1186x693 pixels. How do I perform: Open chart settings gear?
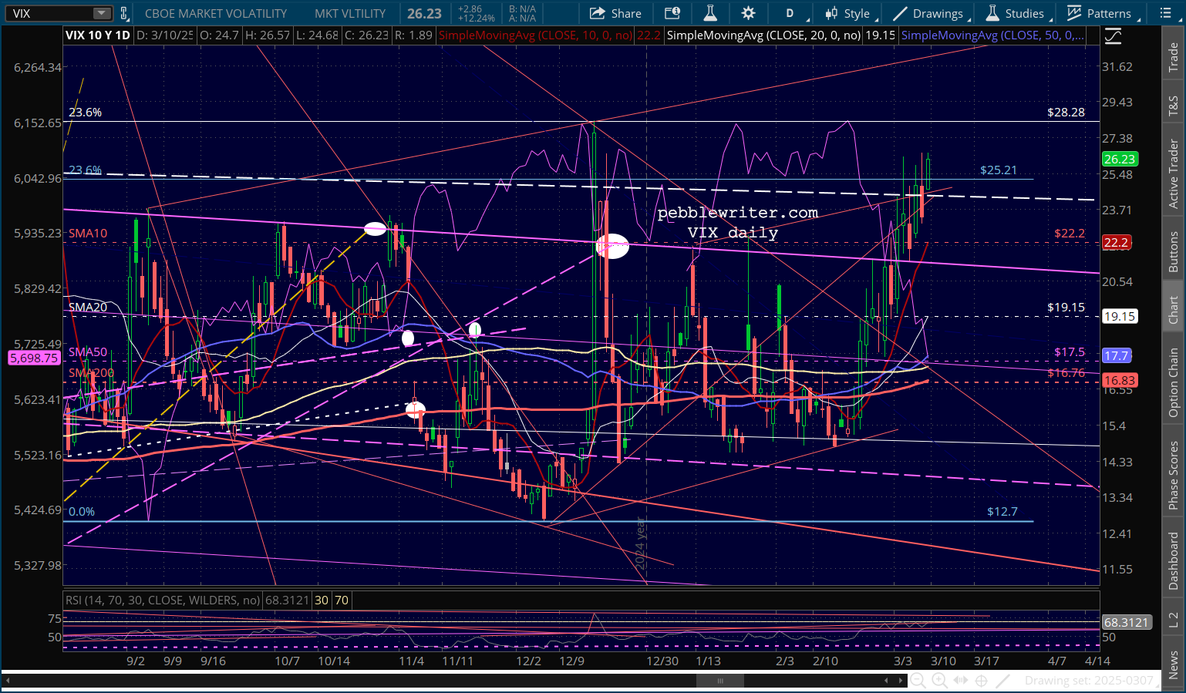coord(748,13)
